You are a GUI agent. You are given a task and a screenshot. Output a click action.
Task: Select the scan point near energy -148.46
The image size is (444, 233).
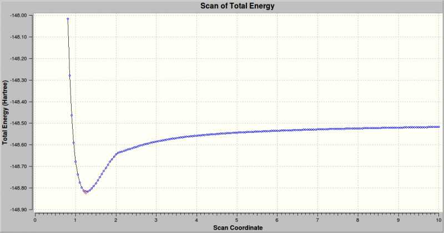pos(72,115)
